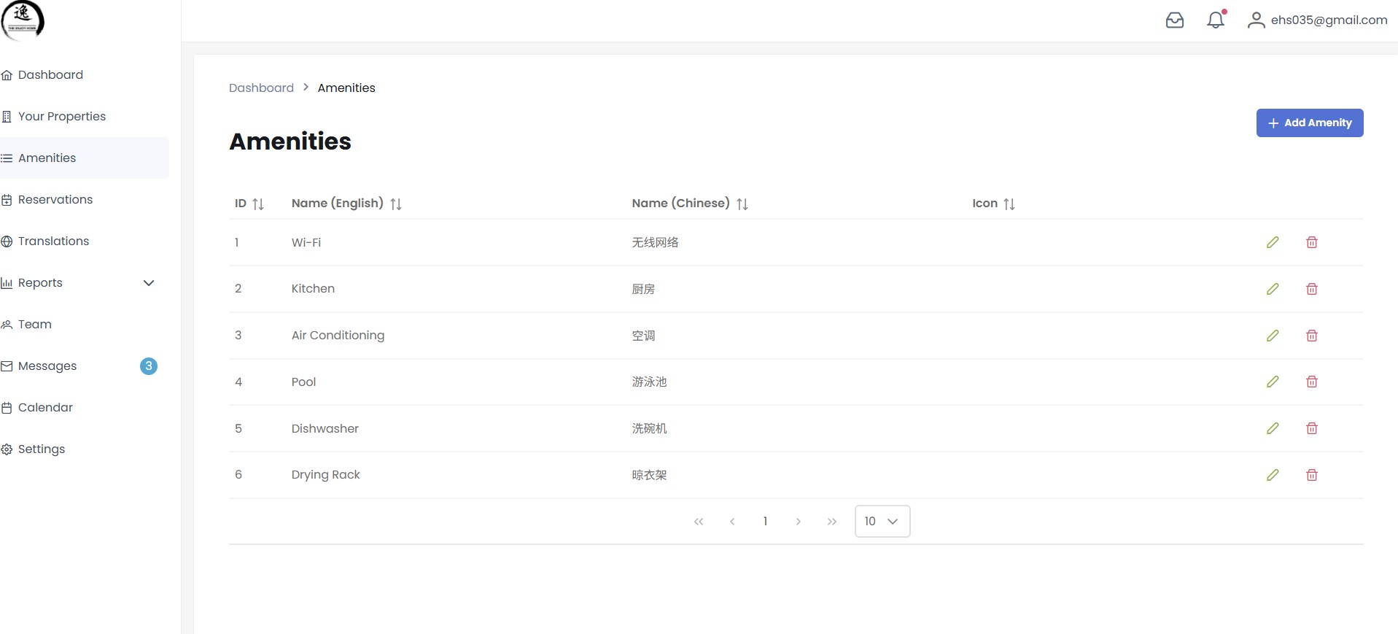Image resolution: width=1398 pixels, height=634 pixels.
Task: Click trash icon for Pool row
Action: pos(1311,382)
